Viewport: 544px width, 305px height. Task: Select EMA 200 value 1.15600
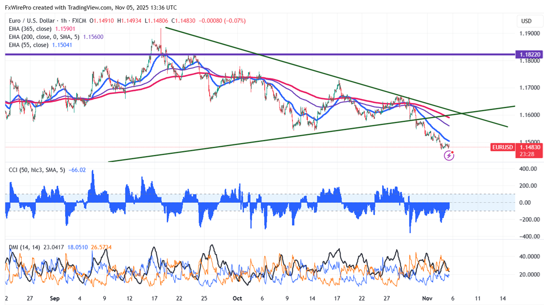[93, 37]
